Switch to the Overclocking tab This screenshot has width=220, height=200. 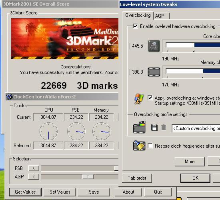[138, 15]
